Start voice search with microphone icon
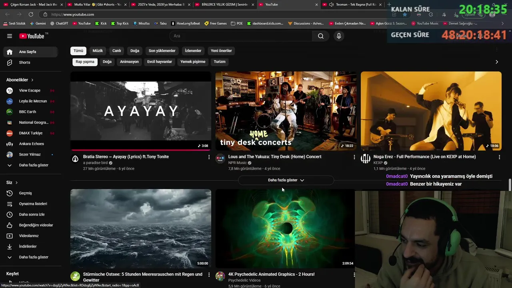Screen dimensions: 512x288 coord(339,36)
